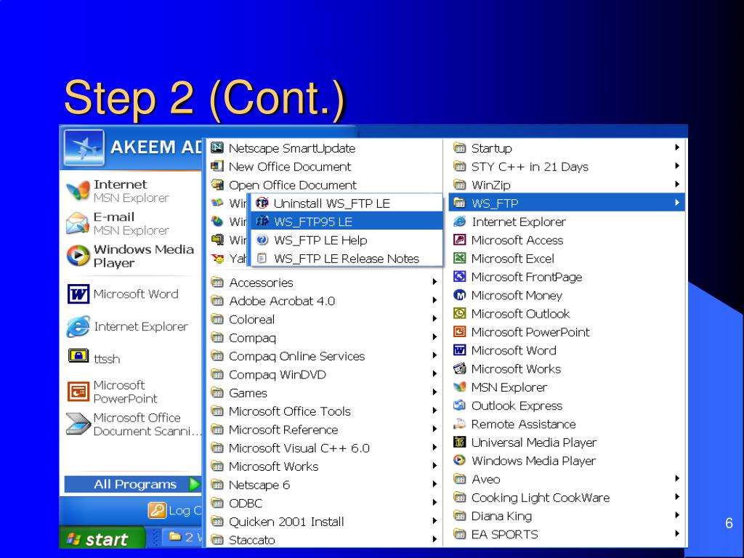Click the Uninstall WS_FTP LE icon
This screenshot has width=744, height=558.
click(x=262, y=203)
